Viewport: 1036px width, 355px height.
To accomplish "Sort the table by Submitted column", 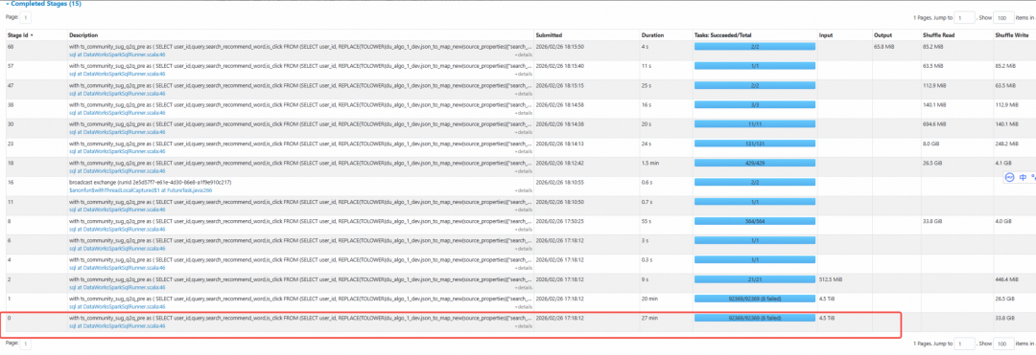I will tap(550, 34).
